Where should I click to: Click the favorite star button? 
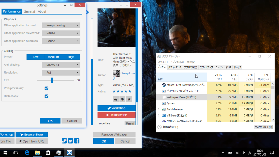click(x=129, y=99)
